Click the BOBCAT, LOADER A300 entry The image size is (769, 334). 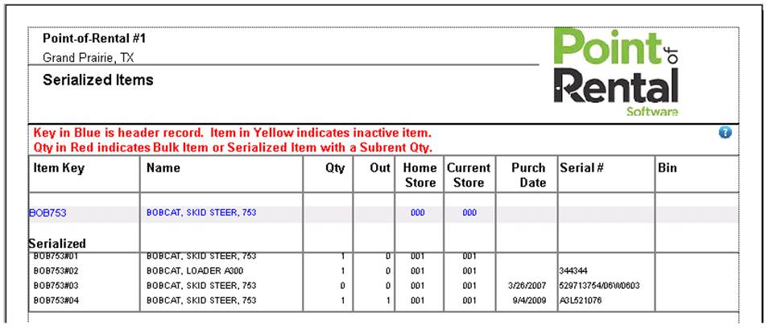[x=194, y=271]
